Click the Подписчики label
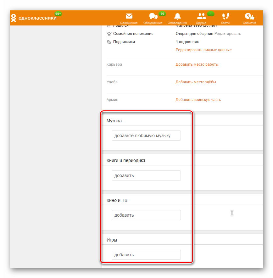Viewport: 273px width, 278px height. coord(124,42)
